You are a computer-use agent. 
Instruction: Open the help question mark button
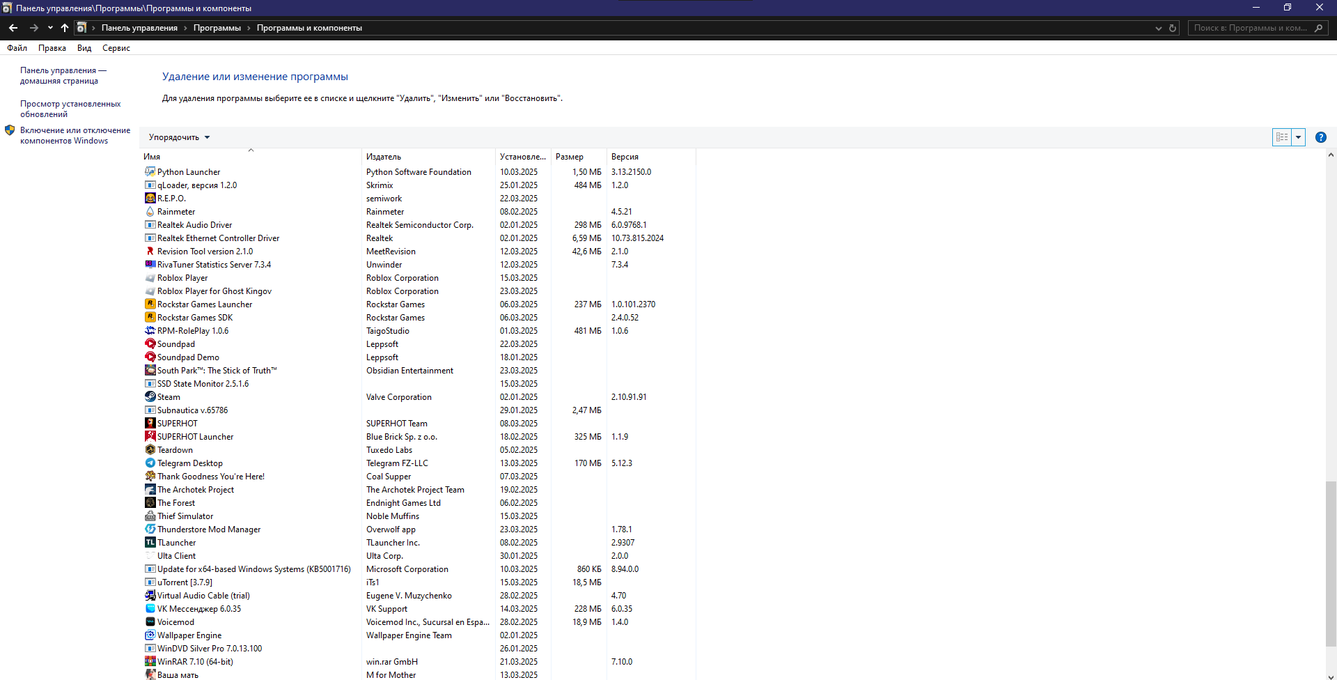click(1321, 137)
